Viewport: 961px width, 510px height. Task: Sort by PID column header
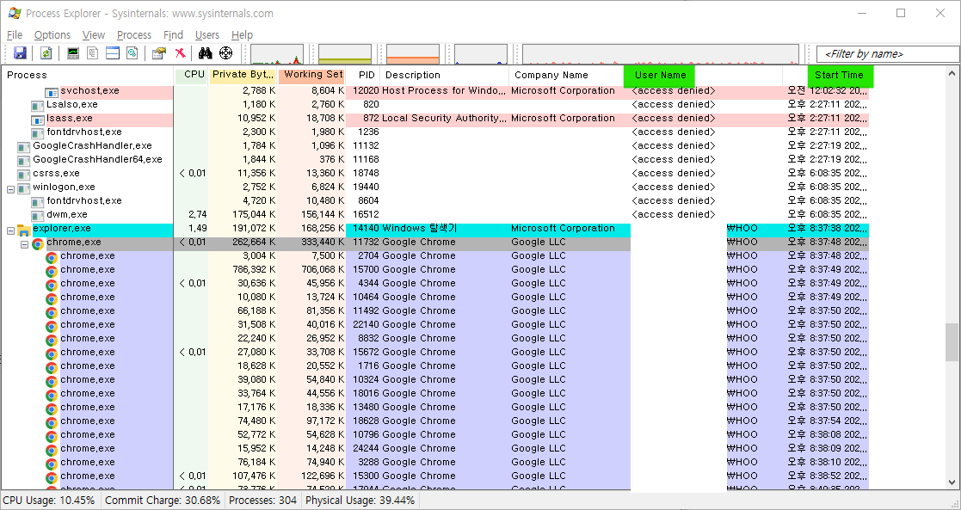pyautogui.click(x=363, y=76)
